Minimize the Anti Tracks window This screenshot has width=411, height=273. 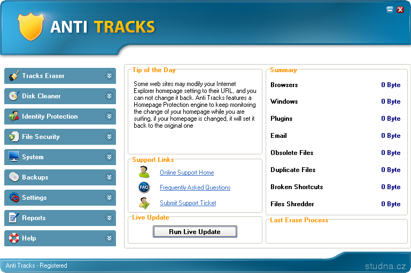(x=390, y=10)
